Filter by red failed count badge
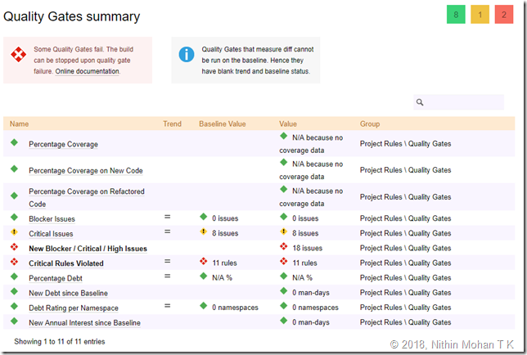 pyautogui.click(x=503, y=15)
